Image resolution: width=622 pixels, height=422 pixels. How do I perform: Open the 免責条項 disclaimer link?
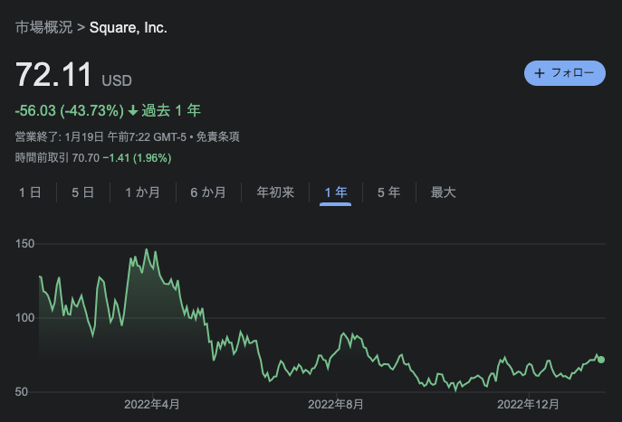pos(218,137)
